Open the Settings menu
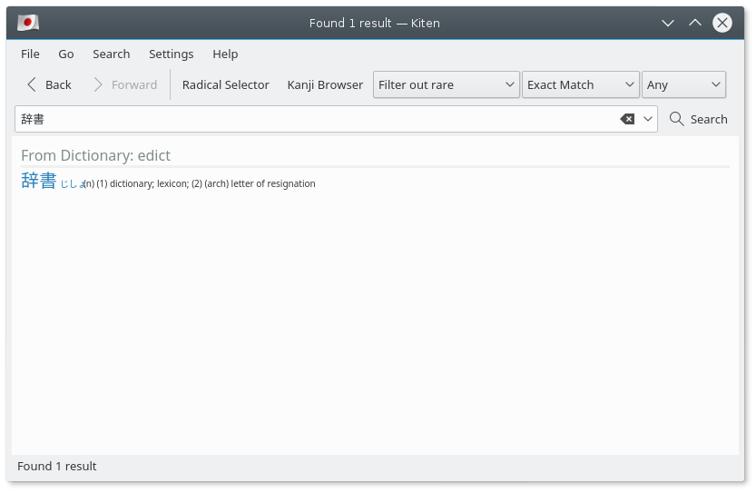Viewport: 756px width, 493px height. 172,54
